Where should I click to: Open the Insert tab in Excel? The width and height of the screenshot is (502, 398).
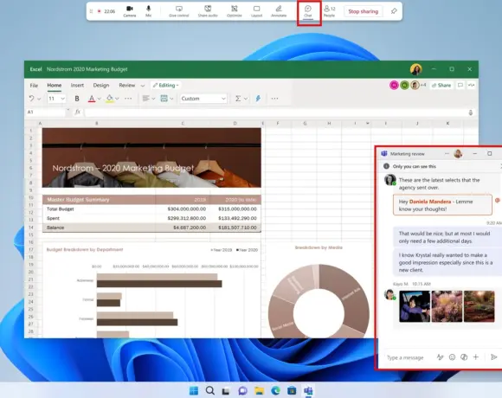coord(77,86)
